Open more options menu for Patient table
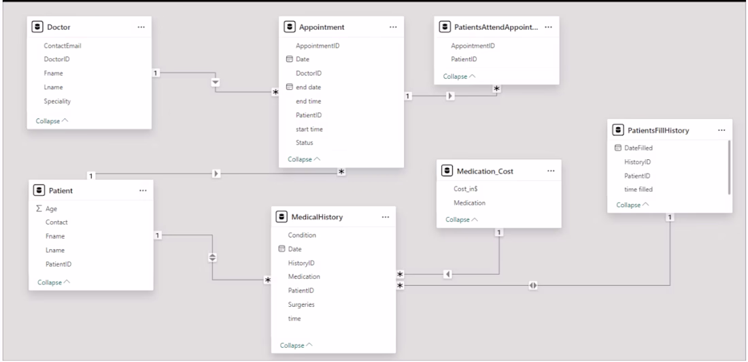748x362 pixels. pyautogui.click(x=143, y=191)
